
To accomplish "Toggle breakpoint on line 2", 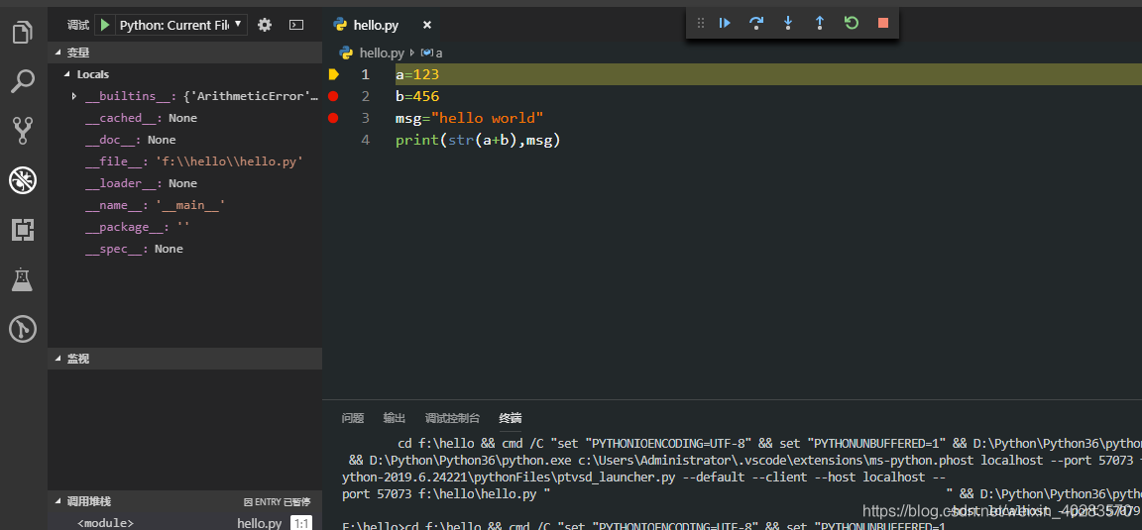I will [333, 96].
